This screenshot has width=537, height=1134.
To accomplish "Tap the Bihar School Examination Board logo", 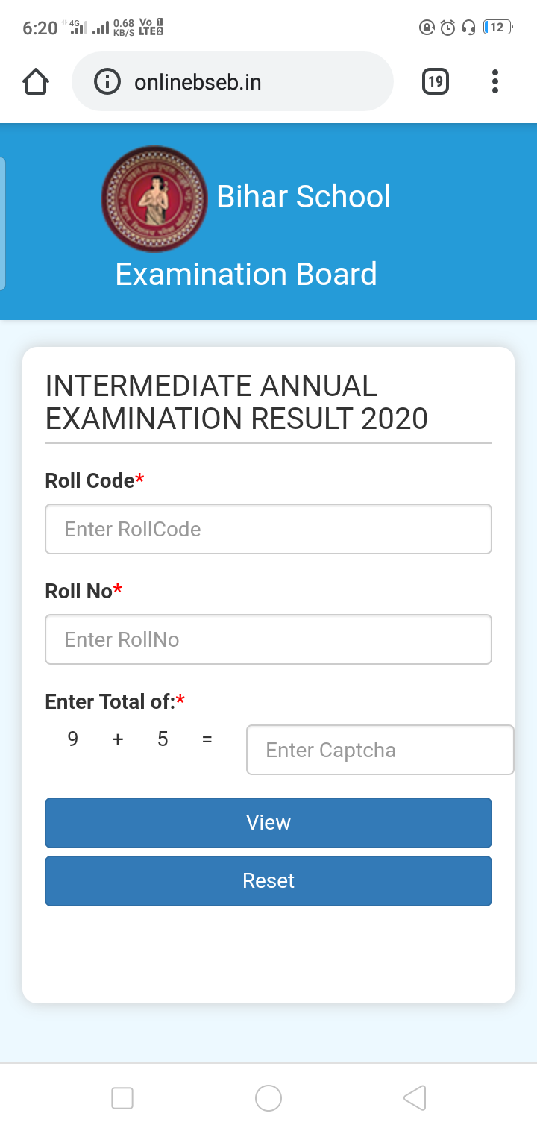I will tap(154, 198).
